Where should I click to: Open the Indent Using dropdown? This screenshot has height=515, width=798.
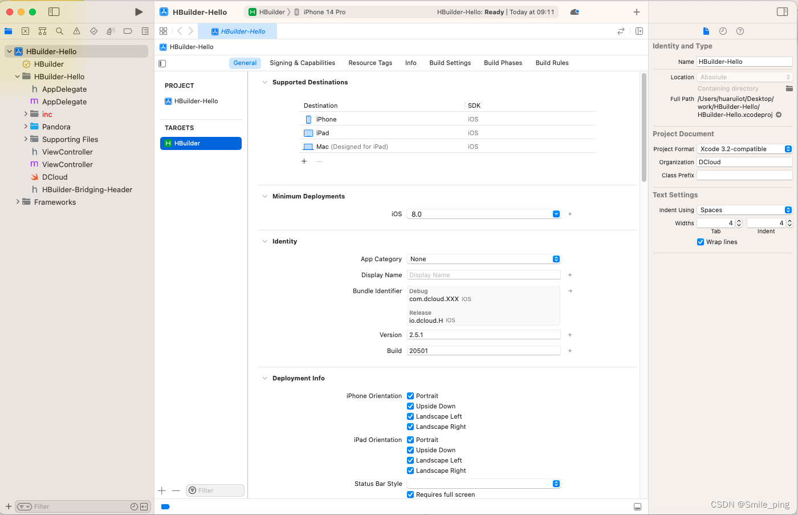point(744,210)
